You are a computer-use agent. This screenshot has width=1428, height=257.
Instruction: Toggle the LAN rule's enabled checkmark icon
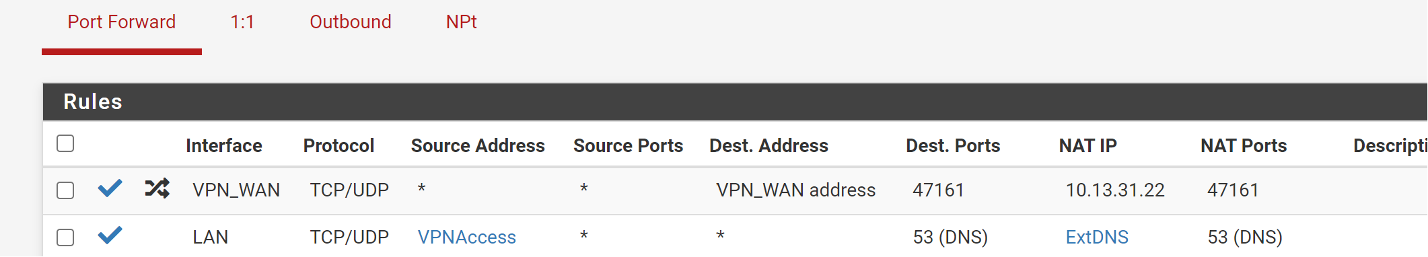coord(110,235)
